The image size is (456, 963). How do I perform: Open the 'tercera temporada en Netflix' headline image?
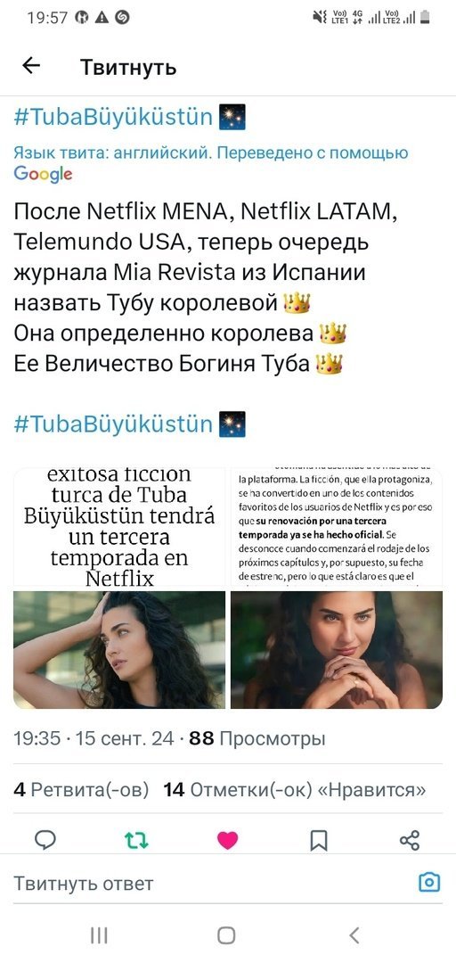pyautogui.click(x=119, y=527)
